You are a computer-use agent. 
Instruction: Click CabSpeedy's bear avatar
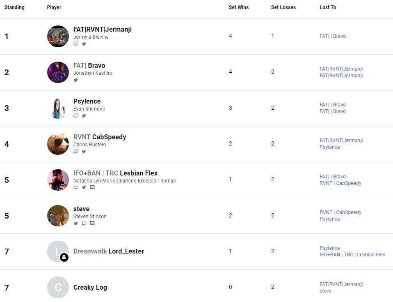pyautogui.click(x=58, y=144)
